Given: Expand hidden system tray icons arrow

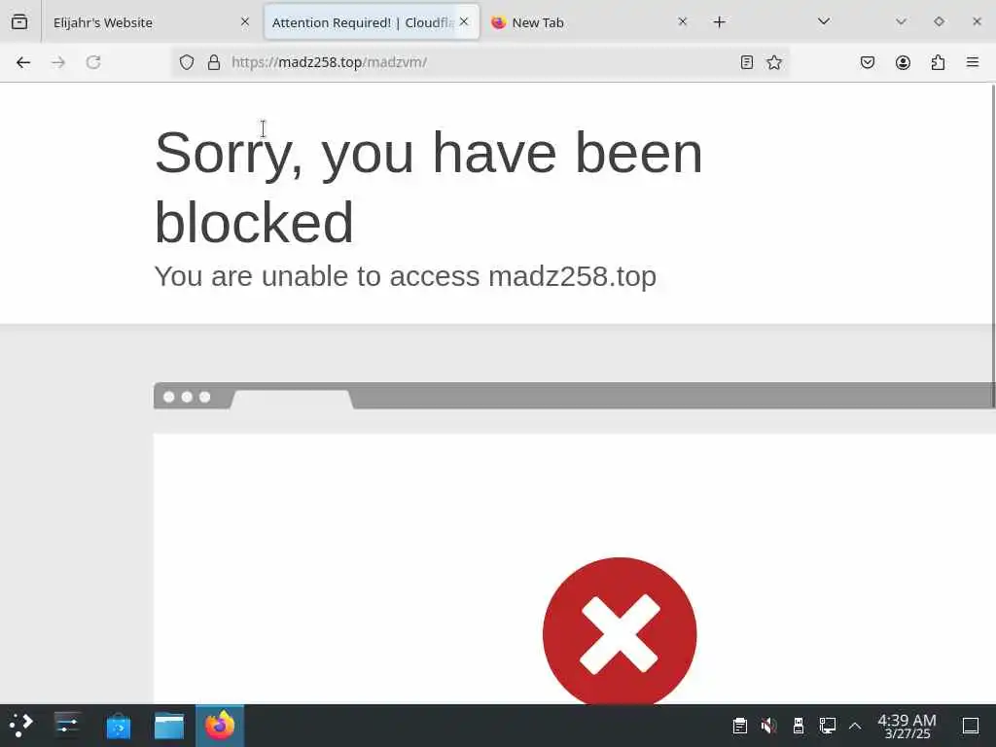Looking at the screenshot, I should click(855, 726).
